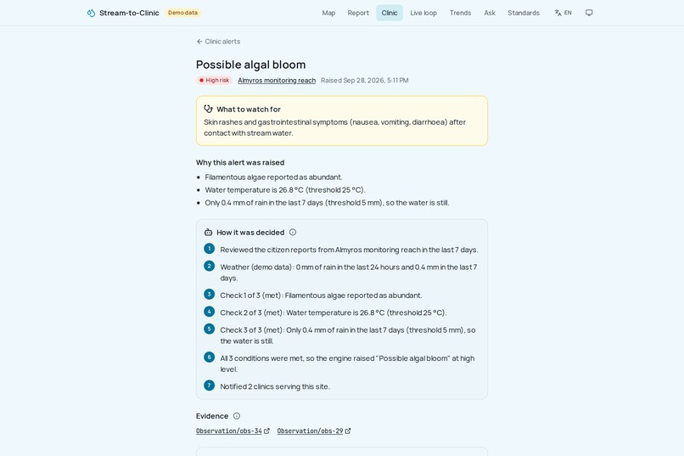Screen dimensions: 684x456
Task: Click the step 2 circle about Weather demo data
Action: [x=209, y=266]
